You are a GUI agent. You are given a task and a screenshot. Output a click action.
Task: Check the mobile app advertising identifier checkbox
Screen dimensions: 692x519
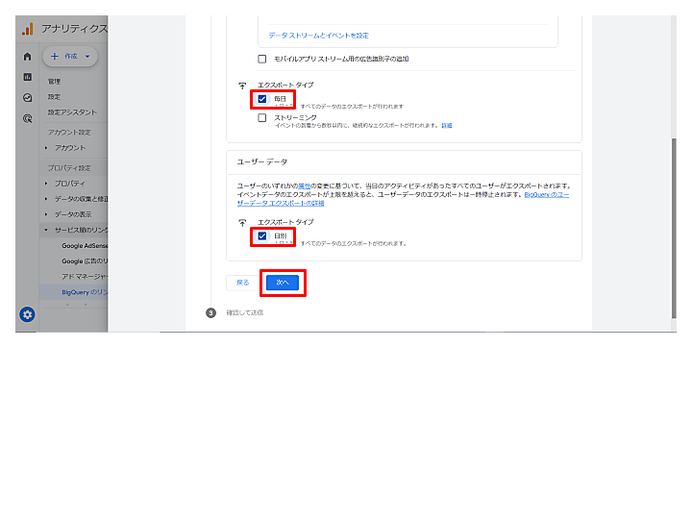262,59
